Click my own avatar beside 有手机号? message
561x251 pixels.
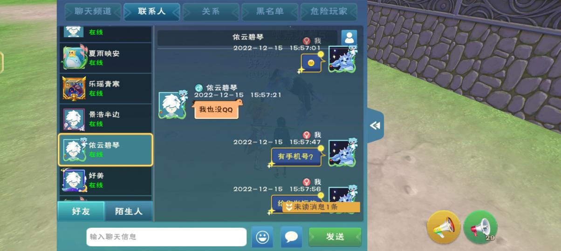(342, 152)
